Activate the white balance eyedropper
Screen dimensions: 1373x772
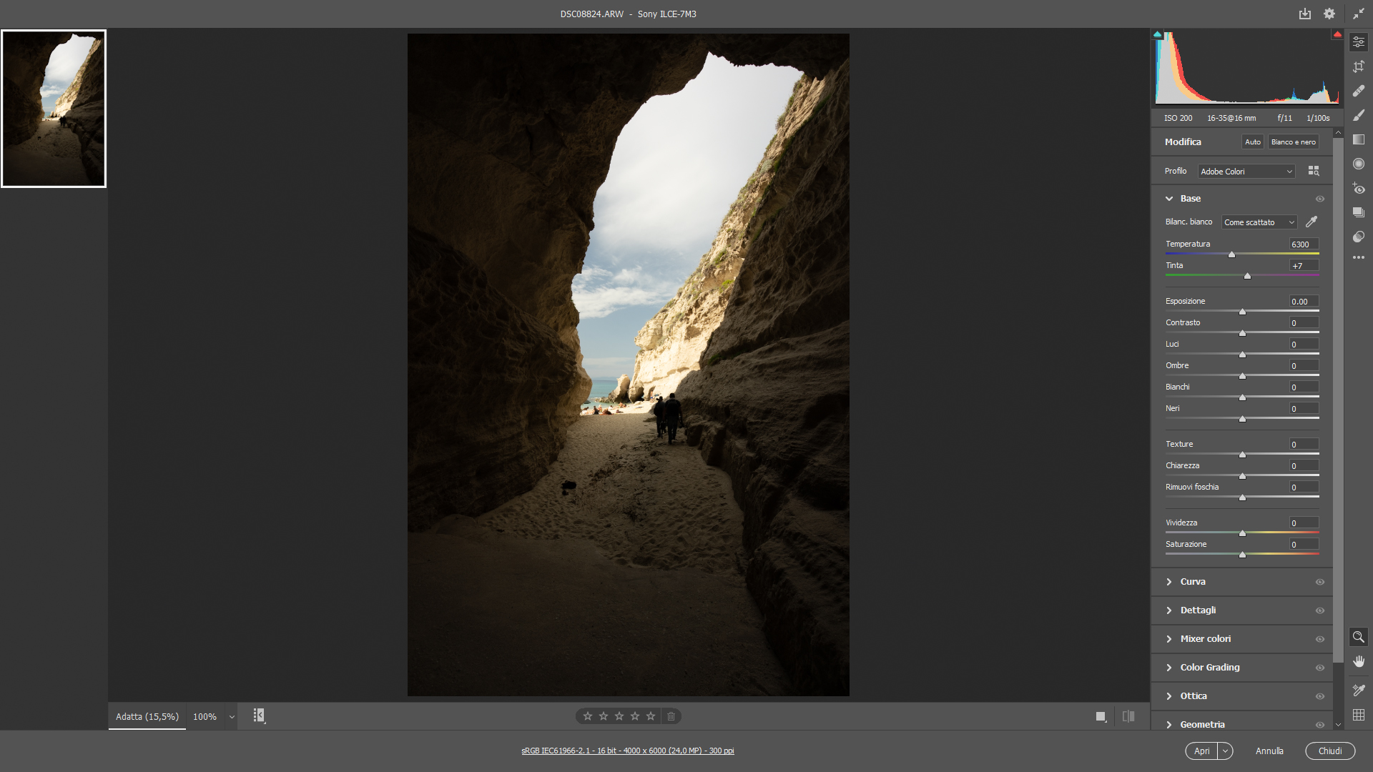[x=1313, y=222]
